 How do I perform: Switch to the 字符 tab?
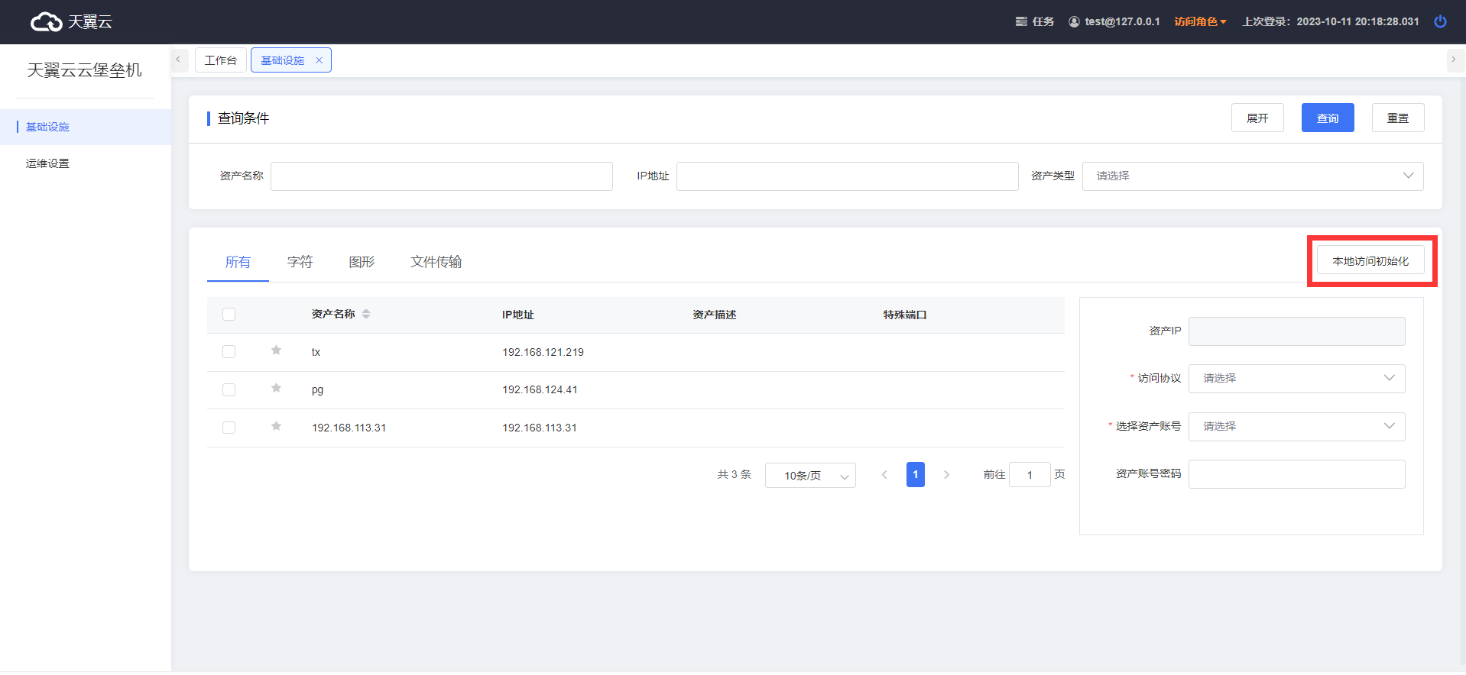300,262
